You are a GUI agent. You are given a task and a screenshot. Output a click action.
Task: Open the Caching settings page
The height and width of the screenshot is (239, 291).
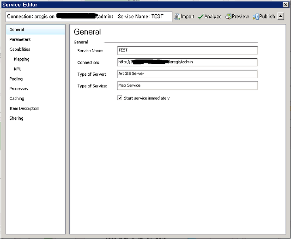(17, 98)
